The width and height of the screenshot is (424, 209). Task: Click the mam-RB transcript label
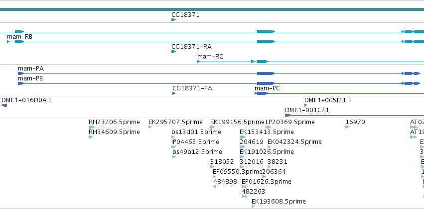pos(19,36)
